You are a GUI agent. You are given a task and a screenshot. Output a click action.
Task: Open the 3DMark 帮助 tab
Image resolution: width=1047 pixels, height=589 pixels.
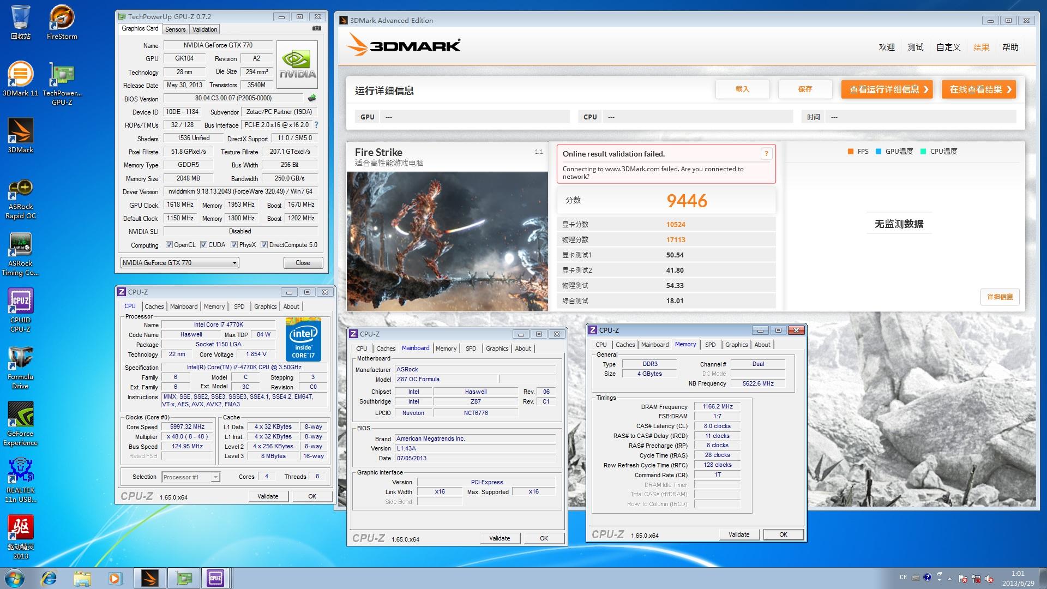[1010, 47]
